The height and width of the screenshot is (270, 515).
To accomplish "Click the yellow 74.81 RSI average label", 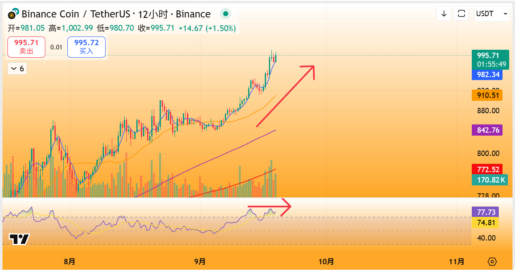I will click(485, 223).
